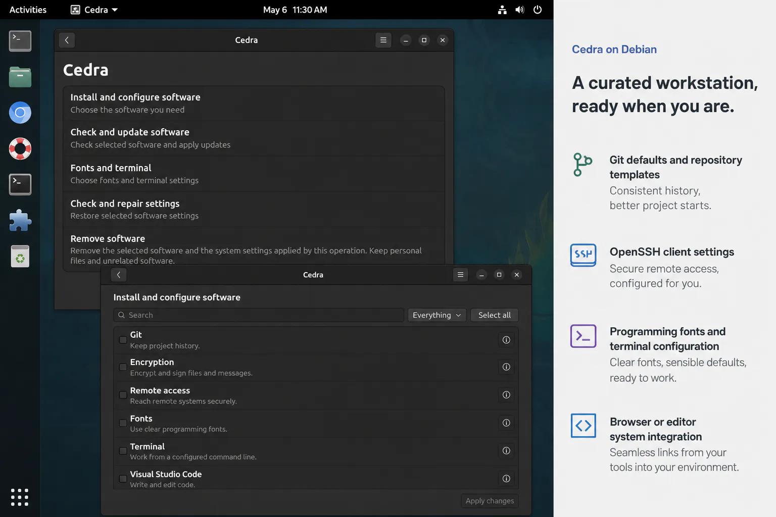Click "Browser or editor system integration" text
This screenshot has height=517, width=776.
coord(656,429)
